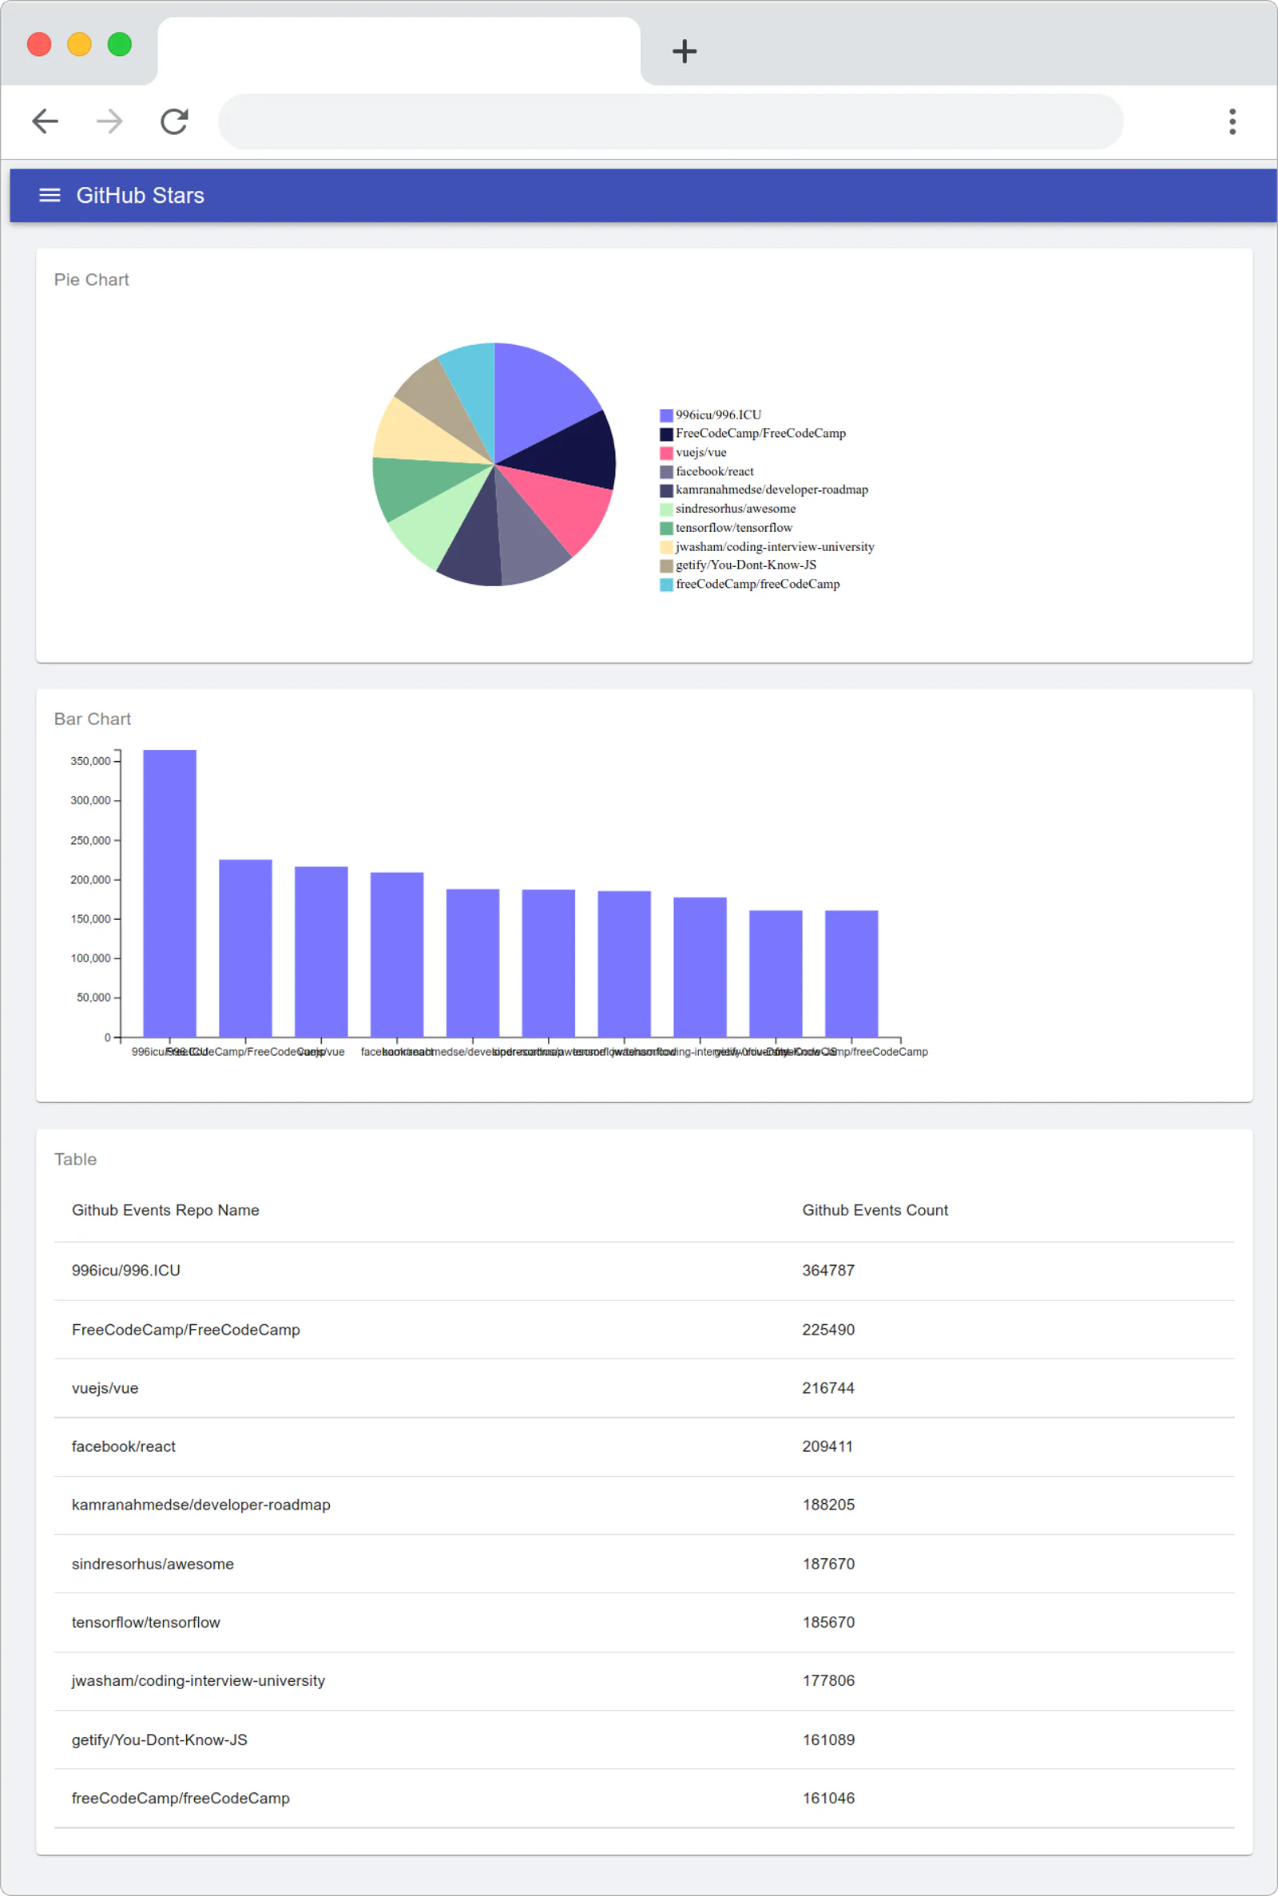Open a new tab with the plus icon
This screenshot has width=1278, height=1896.
(685, 51)
